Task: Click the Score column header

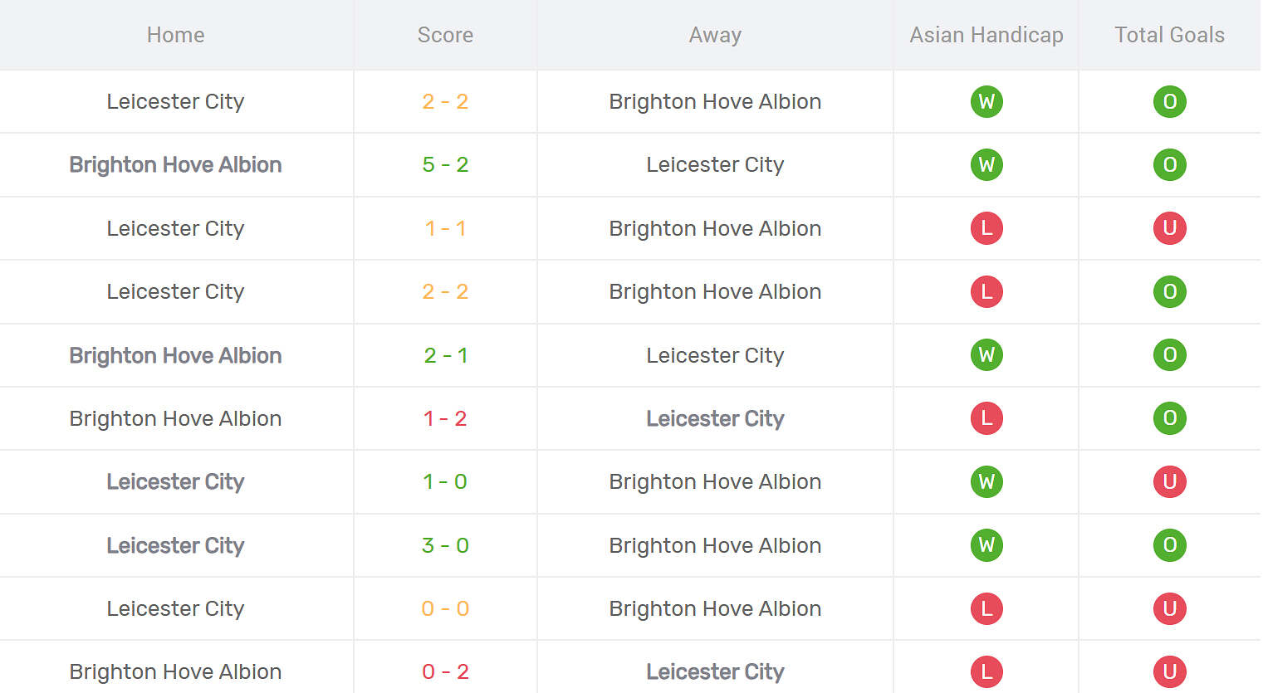Action: [x=445, y=35]
